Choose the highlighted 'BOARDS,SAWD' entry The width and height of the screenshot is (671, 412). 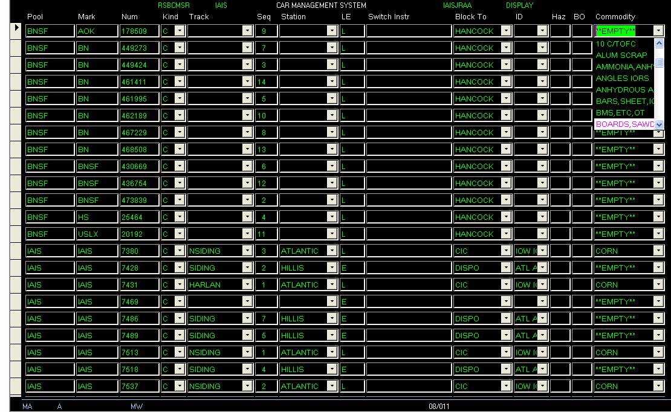pos(624,124)
